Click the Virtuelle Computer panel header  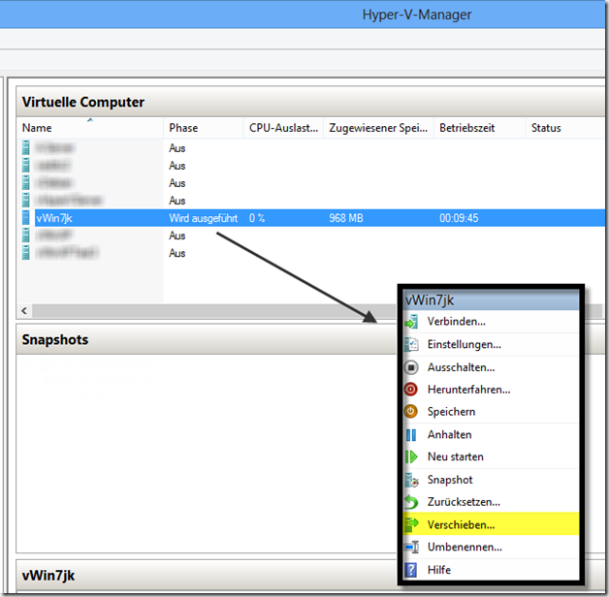[x=310, y=102]
